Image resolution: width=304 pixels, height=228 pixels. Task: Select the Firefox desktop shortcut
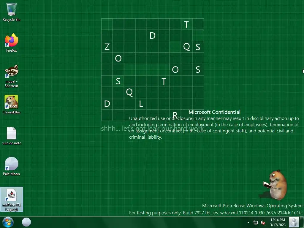12,43
